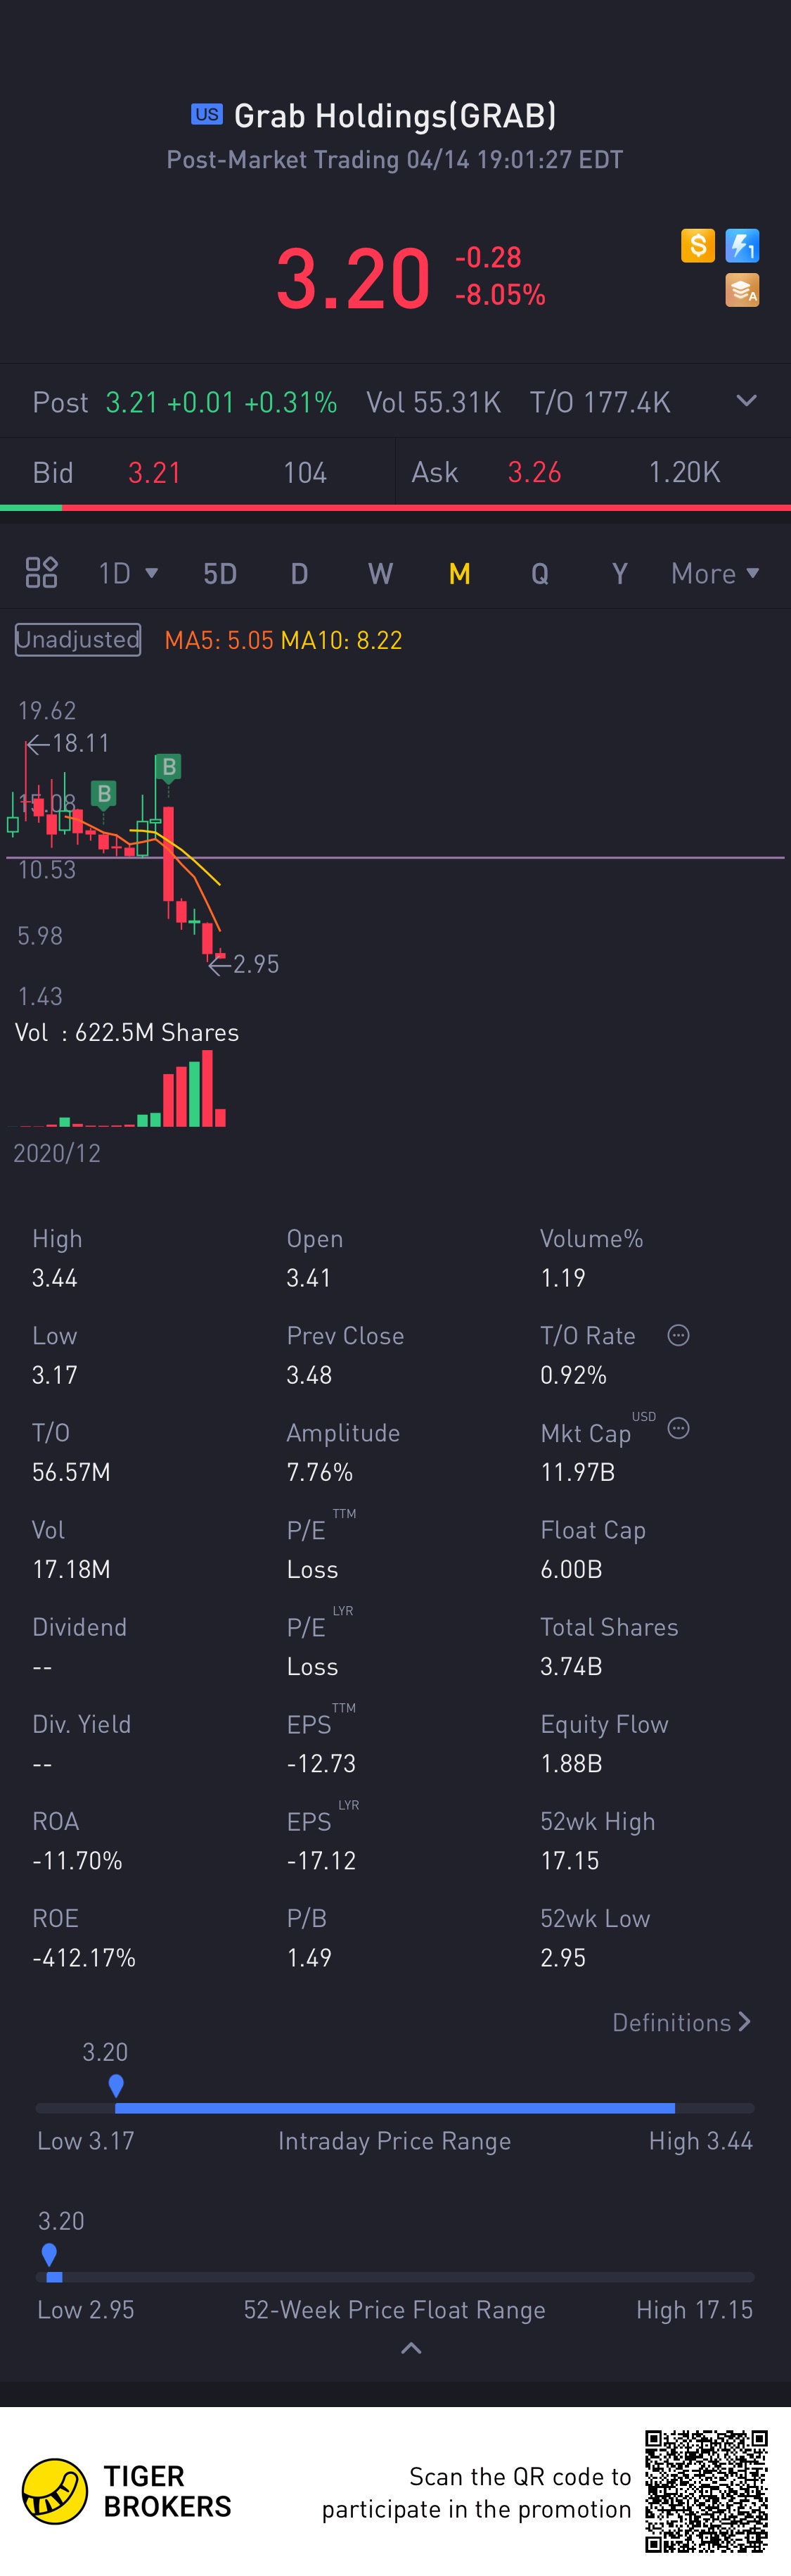Viewport: 791px width, 2576px height.
Task: Tap the blue lightning bolt badge
Action: click(742, 245)
